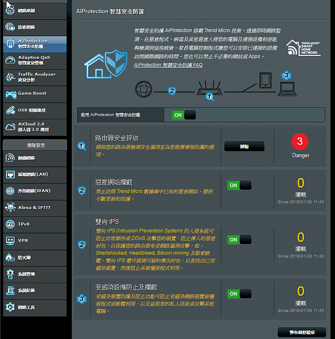The height and width of the screenshot is (339, 335).
Task: Click the Since 2018/01/30 text in 雙向 IPS row
Action: tap(301, 256)
